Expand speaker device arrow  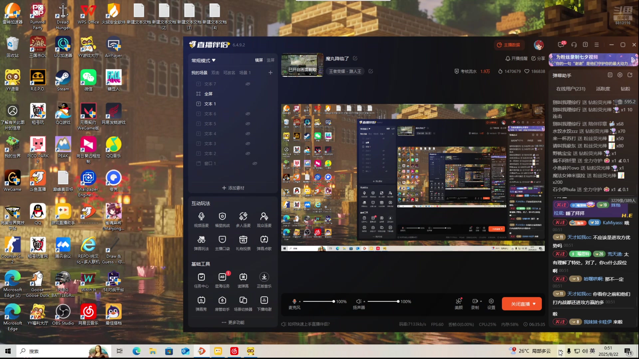[x=364, y=301]
